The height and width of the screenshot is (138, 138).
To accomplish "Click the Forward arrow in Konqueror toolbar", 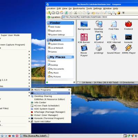I will 57,13.
